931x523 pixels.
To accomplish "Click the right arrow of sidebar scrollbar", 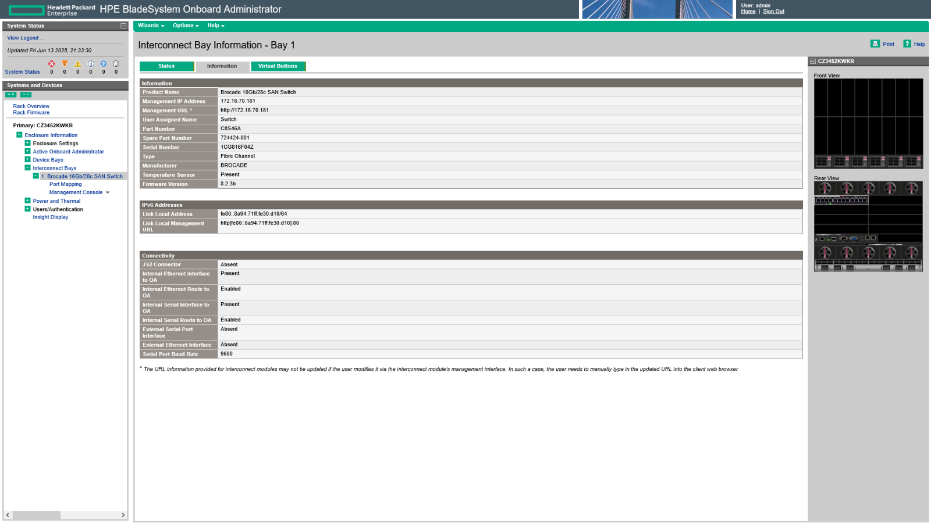I will [x=123, y=515].
